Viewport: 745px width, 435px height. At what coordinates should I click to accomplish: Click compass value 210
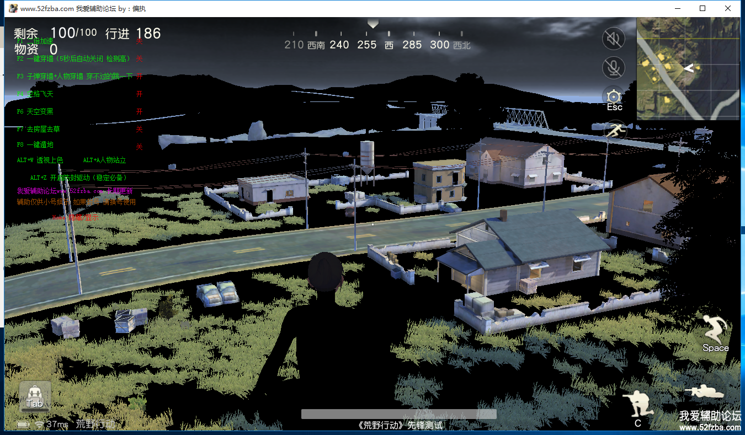tap(294, 45)
